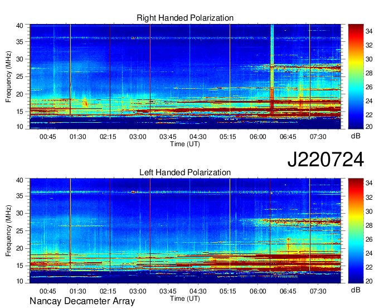Click 03:45 tick on Left Handed time axis

pyautogui.click(x=168, y=291)
